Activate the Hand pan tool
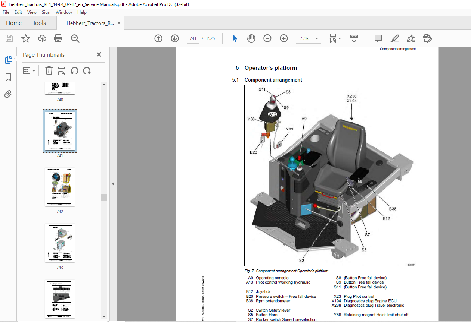The image size is (471, 322). [x=251, y=38]
